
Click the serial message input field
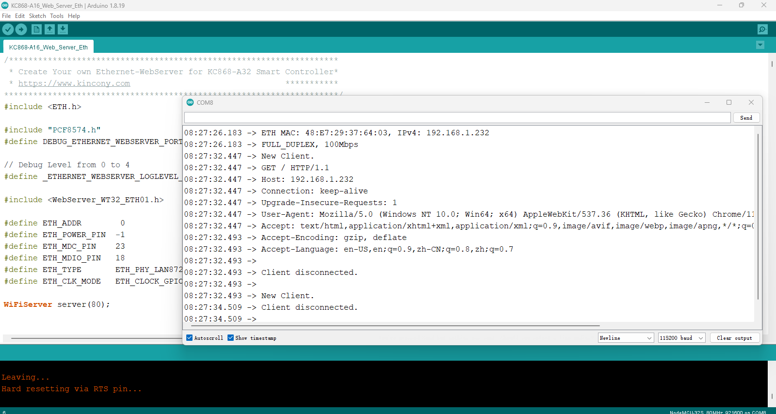[x=457, y=118]
